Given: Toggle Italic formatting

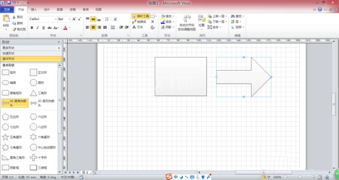Looking at the screenshot, I should [x=38, y=27].
